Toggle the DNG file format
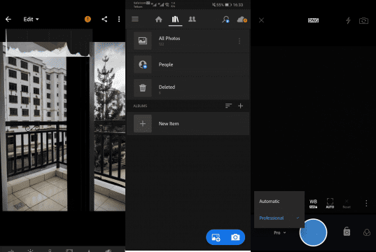The height and width of the screenshot is (252, 376). 313,20
